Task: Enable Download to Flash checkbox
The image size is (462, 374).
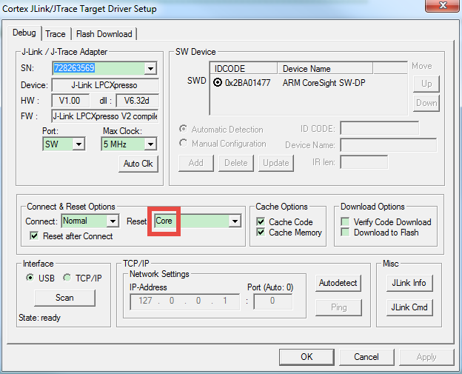Action: point(345,233)
